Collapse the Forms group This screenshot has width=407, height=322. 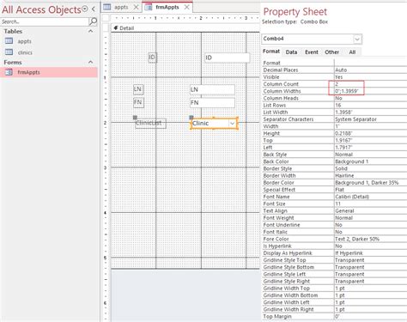point(91,62)
